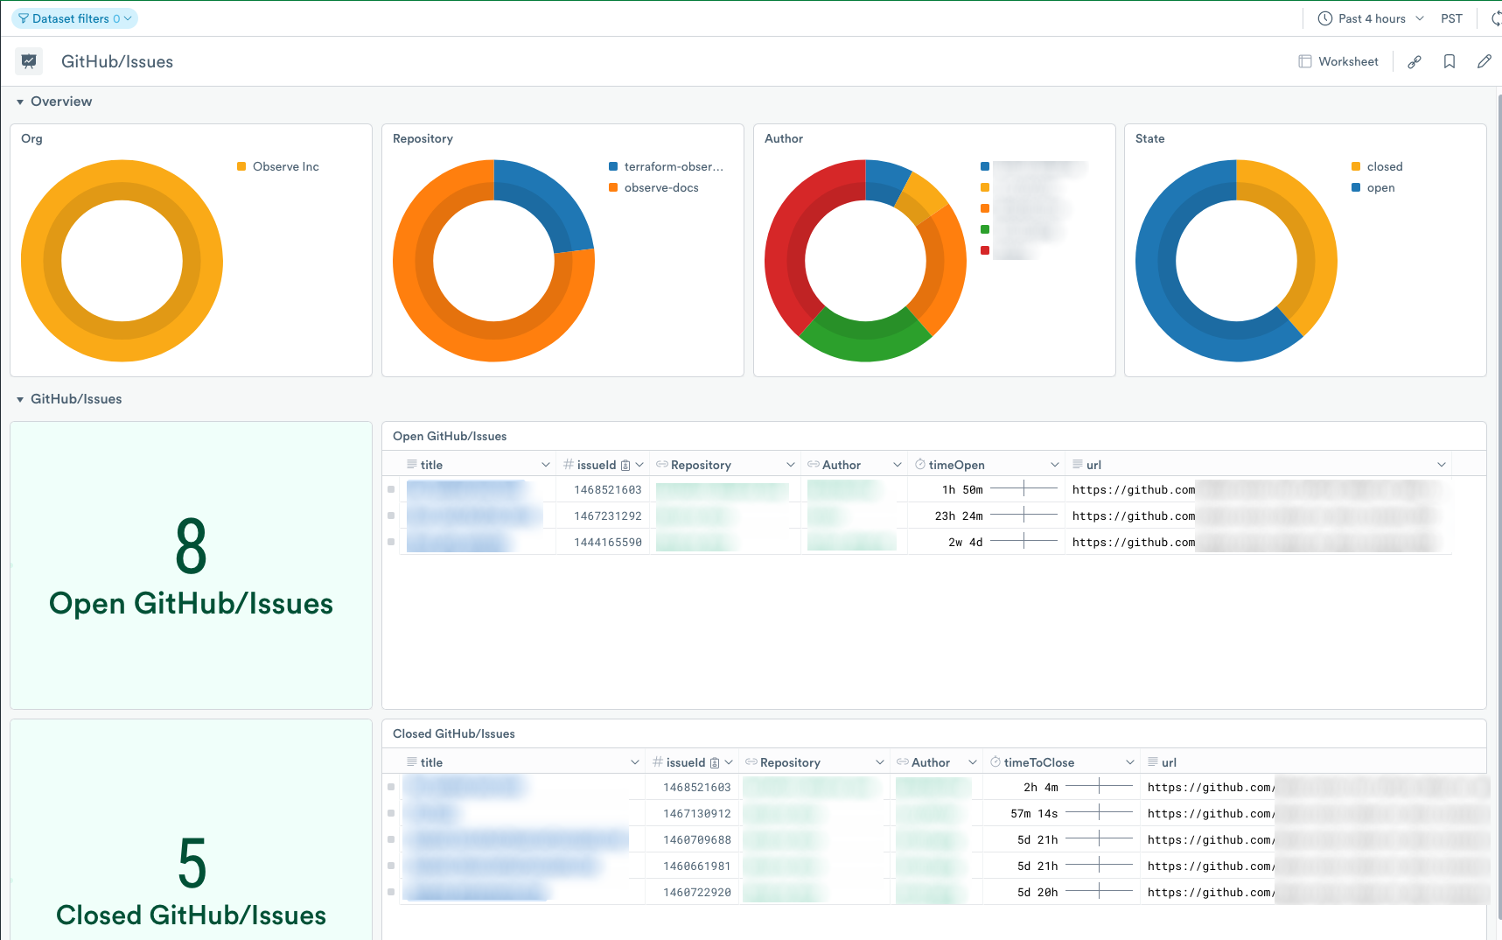Click the 8 Open GitHub/Issues stat card
1502x940 pixels.
click(x=191, y=565)
